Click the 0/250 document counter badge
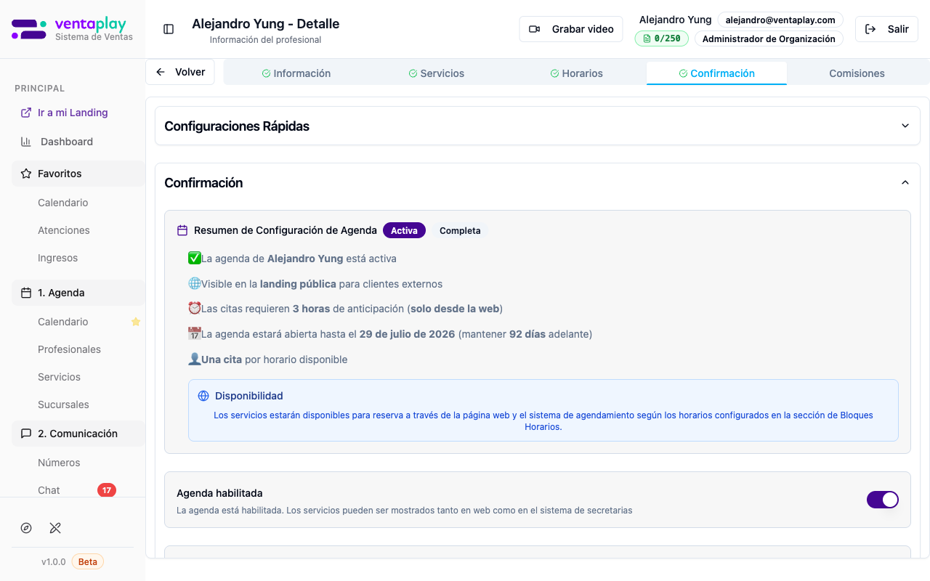 click(661, 38)
